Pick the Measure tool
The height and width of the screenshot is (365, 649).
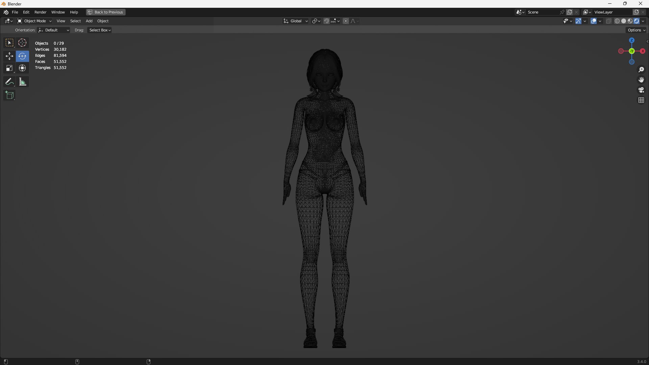[x=22, y=82]
